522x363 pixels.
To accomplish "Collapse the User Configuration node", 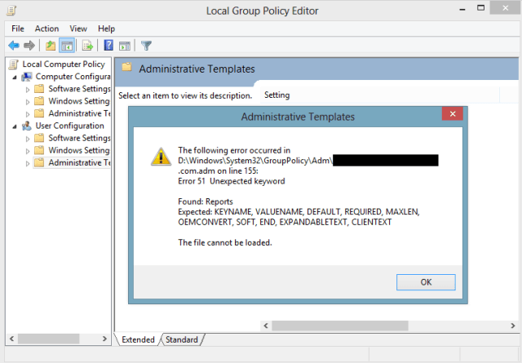I will 15,126.
